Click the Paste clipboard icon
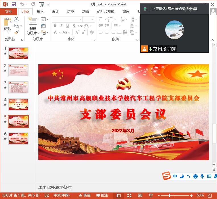 (8, 22)
